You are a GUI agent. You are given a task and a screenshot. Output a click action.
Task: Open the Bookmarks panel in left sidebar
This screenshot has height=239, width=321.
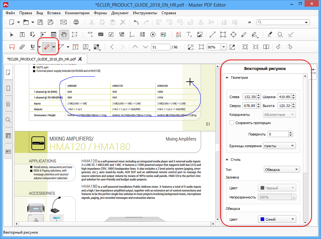click(x=8, y=88)
